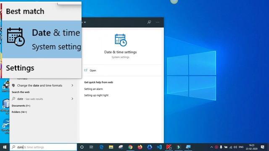Open Task View from the taskbar
Screen dimensions: 269x151
[x=91, y=147]
